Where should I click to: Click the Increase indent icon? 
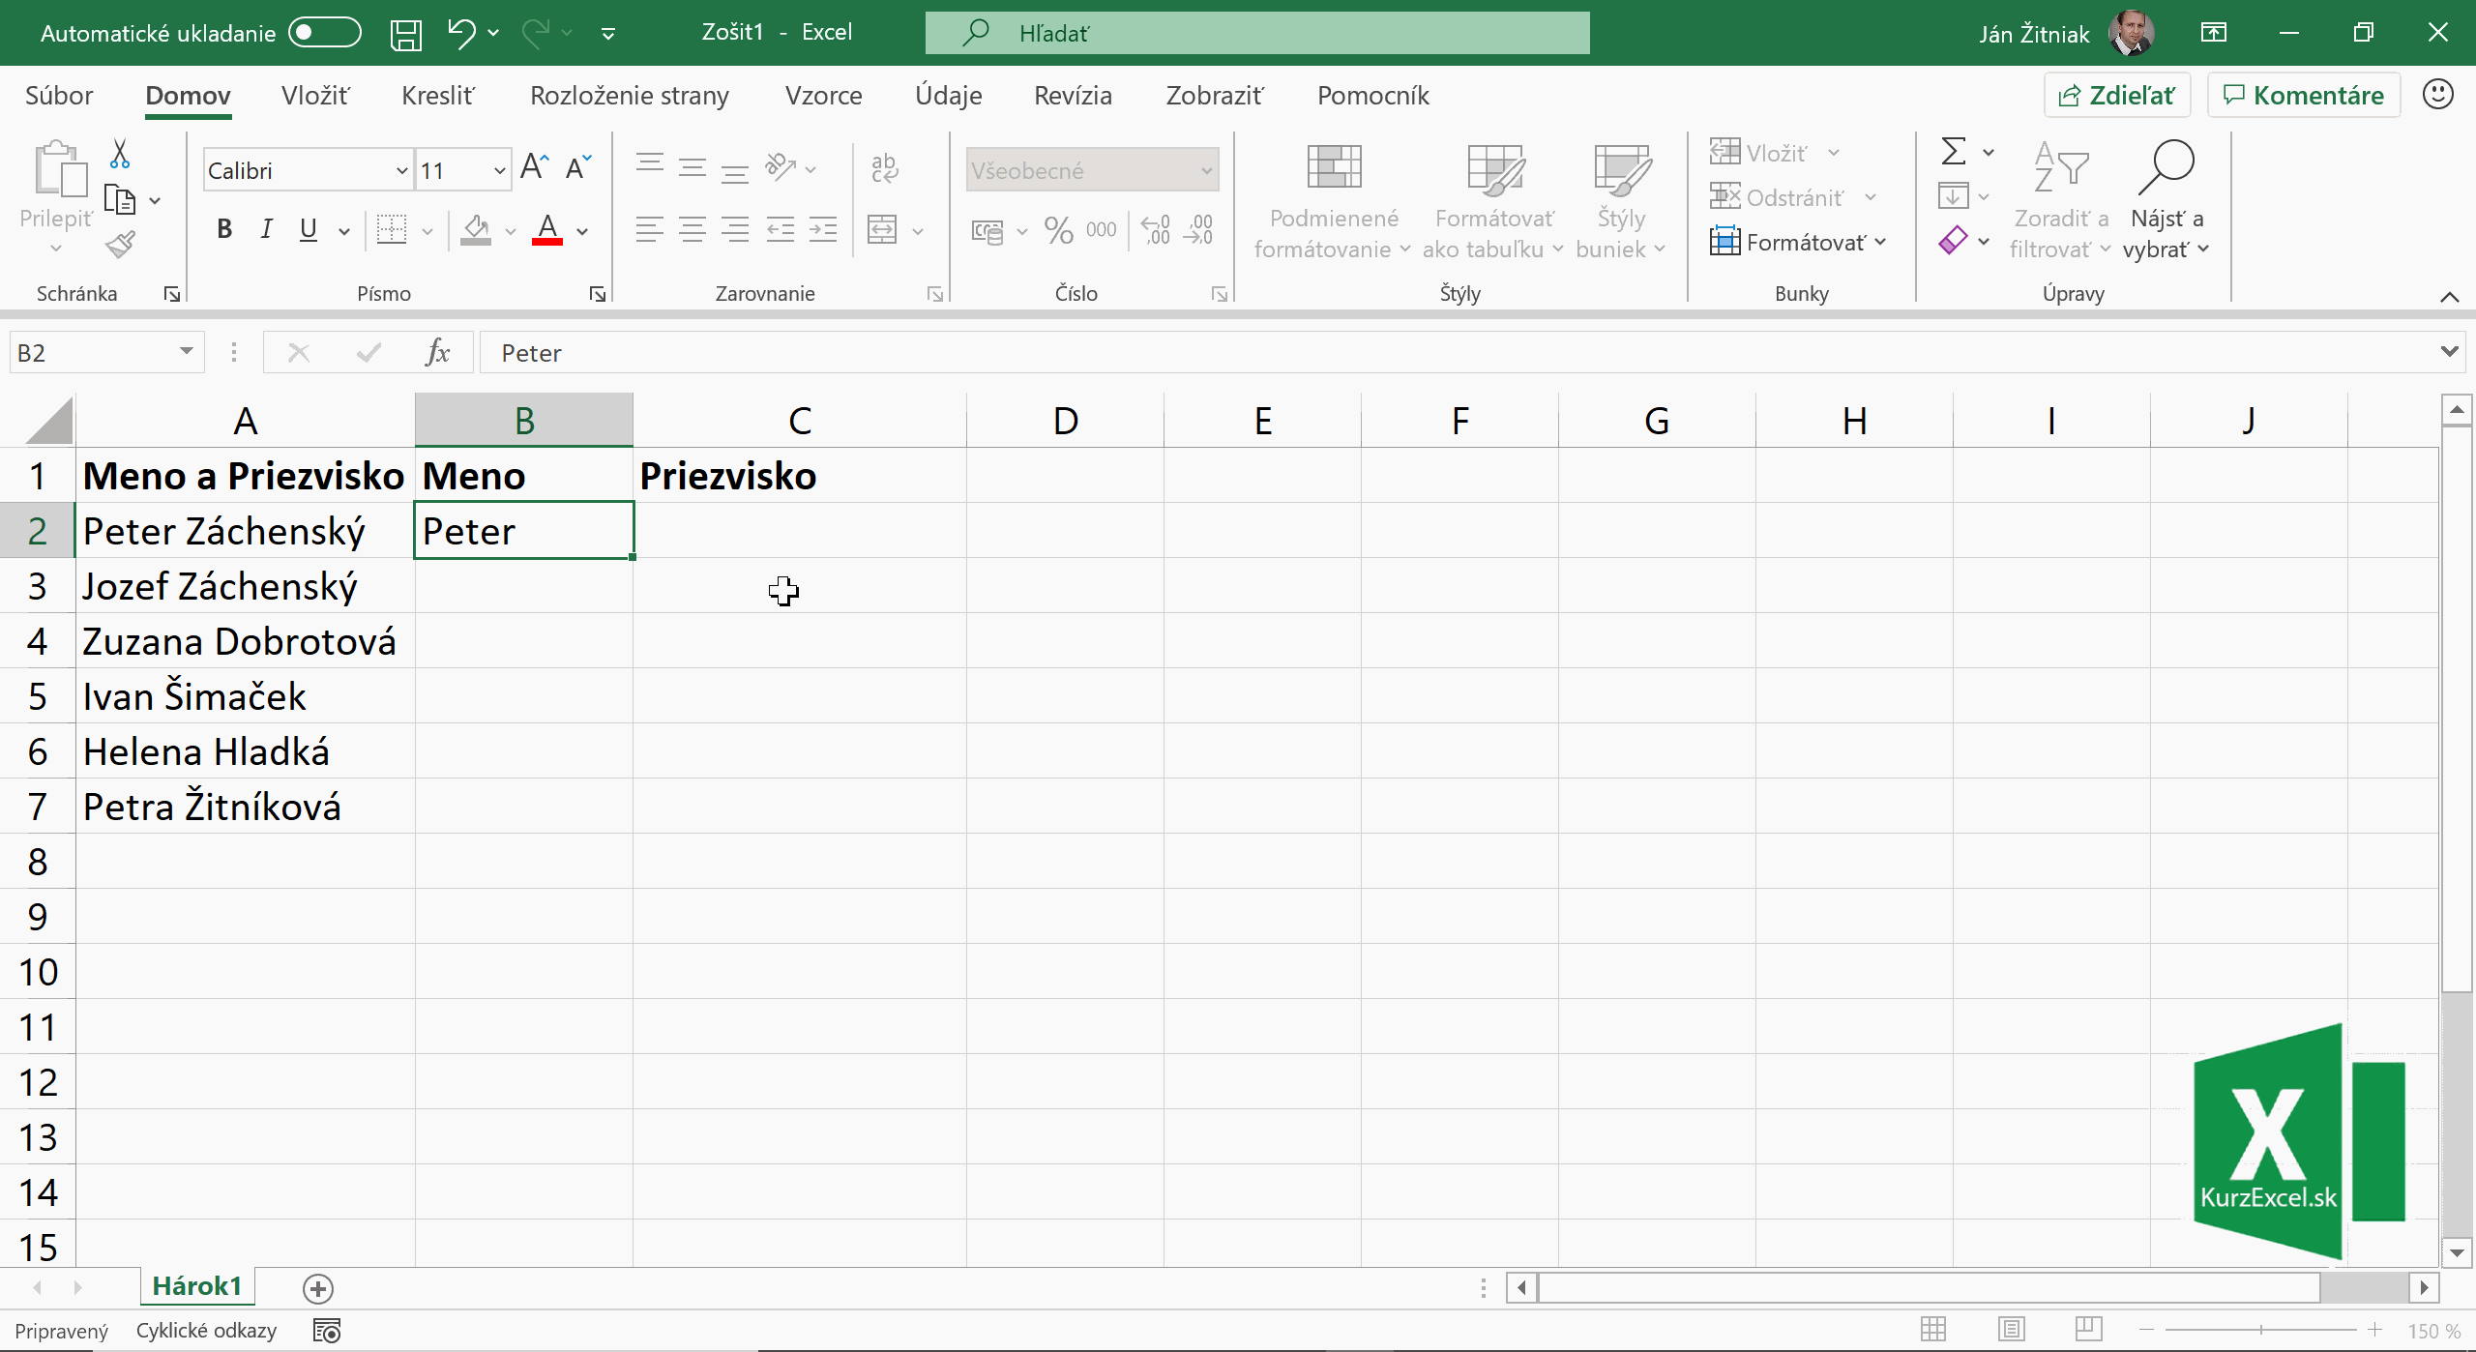pos(823,230)
